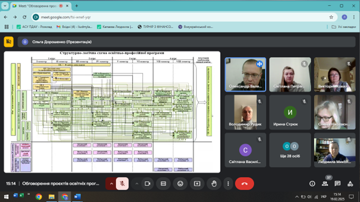
Task: Open more options three-dot menu
Action: point(228,184)
